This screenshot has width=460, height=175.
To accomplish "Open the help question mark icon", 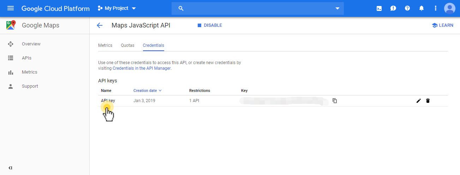I will pyautogui.click(x=407, y=8).
